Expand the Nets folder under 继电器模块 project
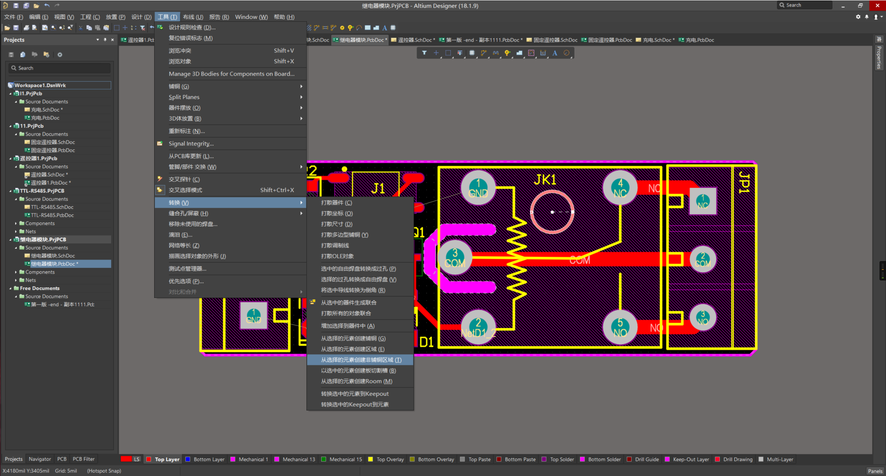The image size is (886, 476). (16, 280)
